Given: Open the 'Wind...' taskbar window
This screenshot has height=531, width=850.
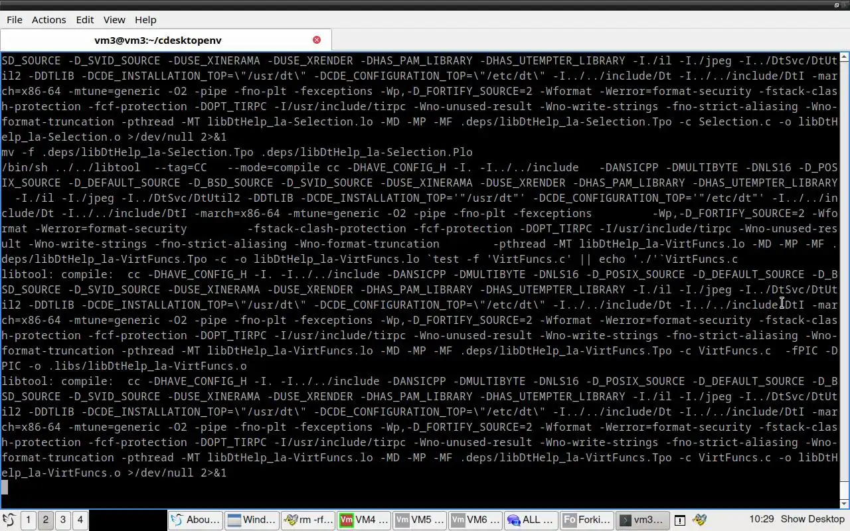Looking at the screenshot, I should 251,520.
